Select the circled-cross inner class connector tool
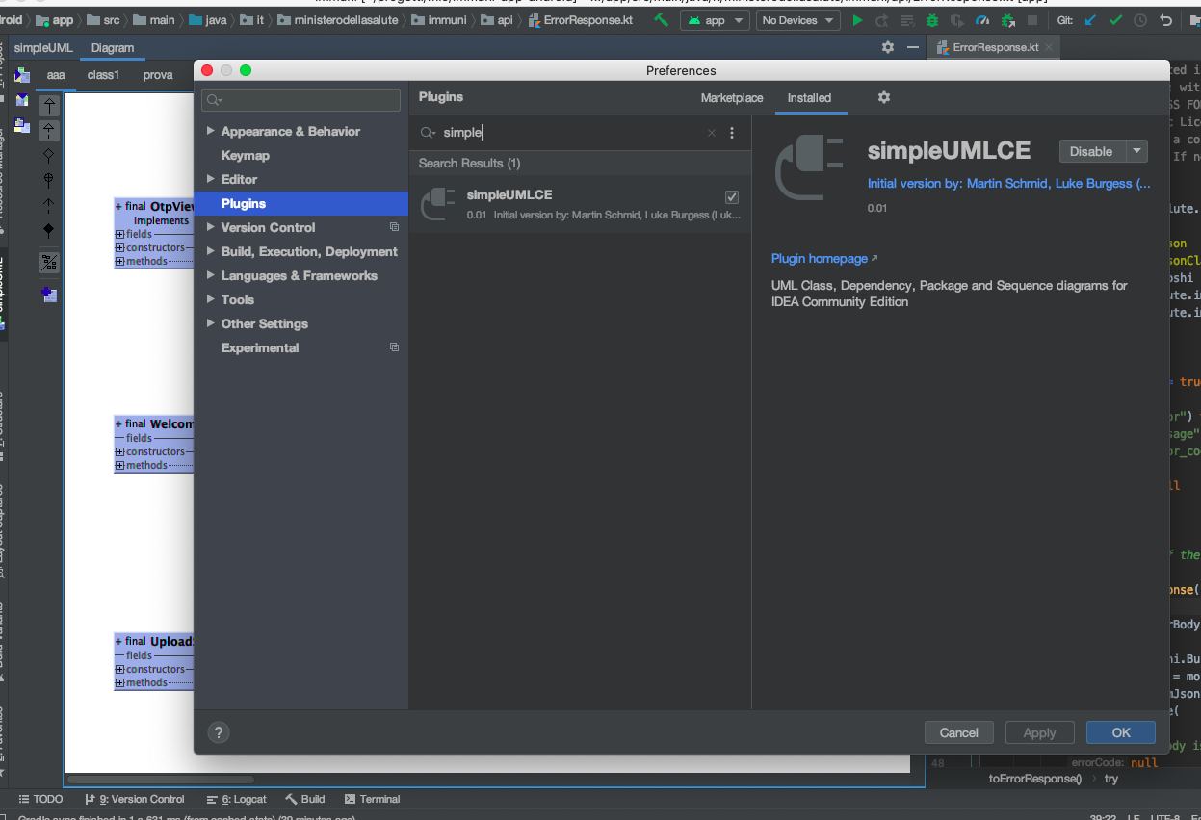This screenshot has height=820, width=1201. coord(49,180)
